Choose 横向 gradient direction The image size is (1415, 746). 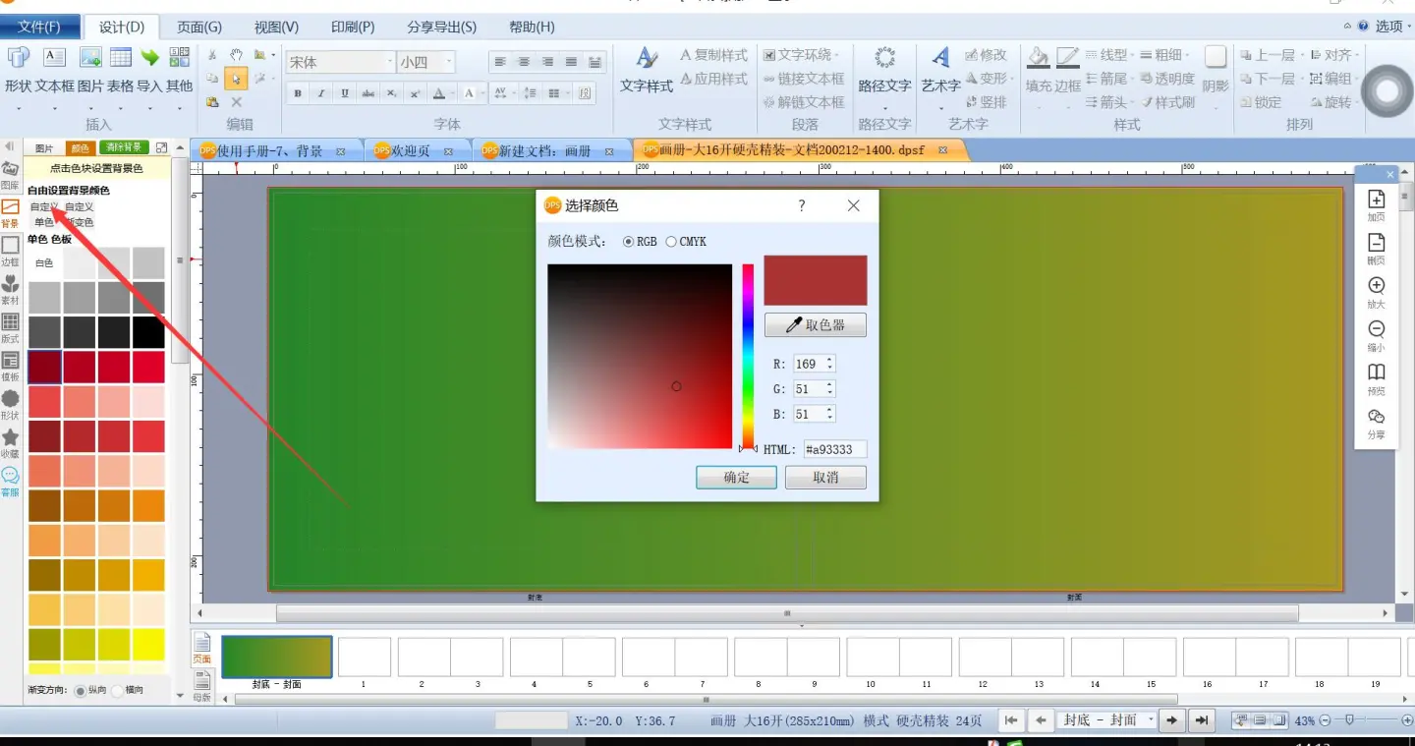(118, 691)
